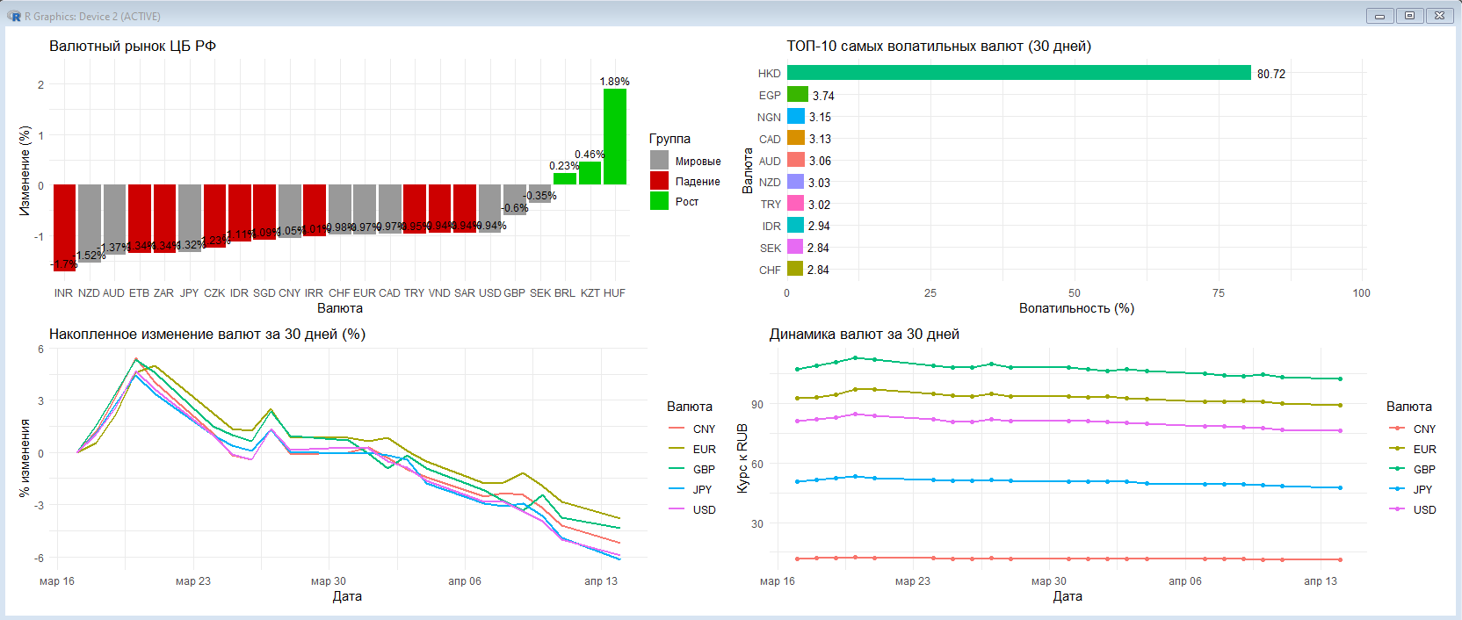Click the R logo icon in title bar
Screen dimensions: 1462x620
coord(14,16)
